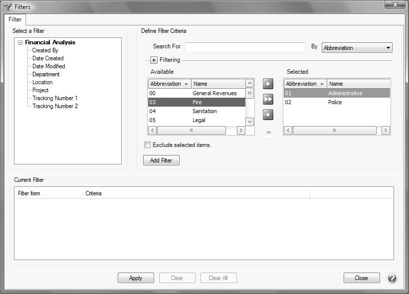Switch to the Filter tab
Image resolution: width=409 pixels, height=294 pixels.
(15, 19)
